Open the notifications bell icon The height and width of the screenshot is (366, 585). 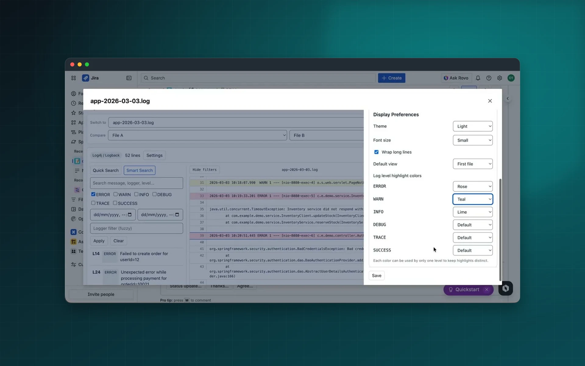[x=478, y=78]
